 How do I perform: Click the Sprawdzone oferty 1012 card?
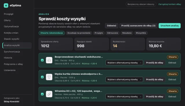click(x=56, y=44)
